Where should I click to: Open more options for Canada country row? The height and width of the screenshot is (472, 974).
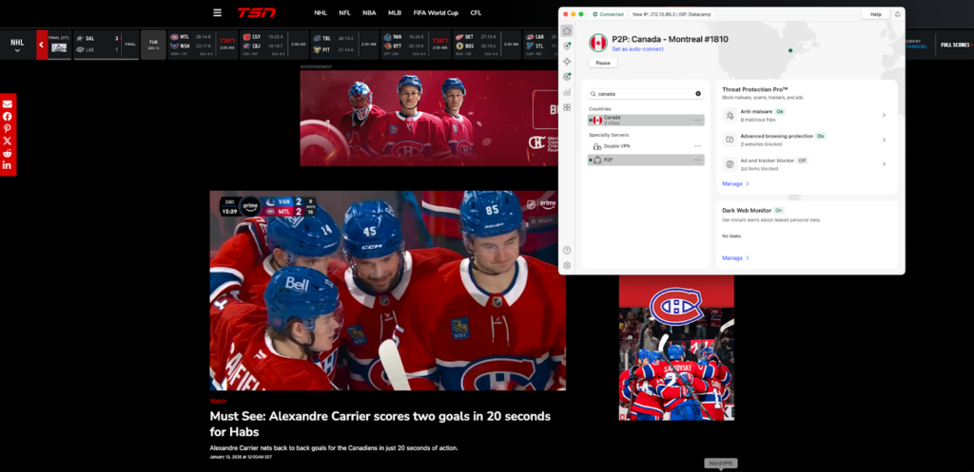pos(698,121)
